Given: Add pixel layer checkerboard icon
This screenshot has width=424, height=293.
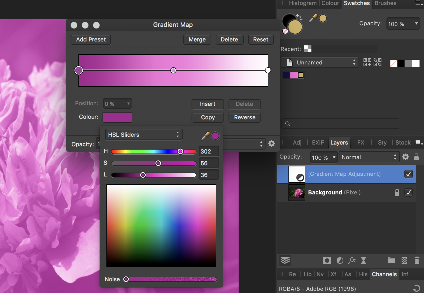Looking at the screenshot, I should (404, 261).
